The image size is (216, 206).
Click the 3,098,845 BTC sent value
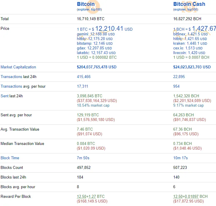[90, 96]
